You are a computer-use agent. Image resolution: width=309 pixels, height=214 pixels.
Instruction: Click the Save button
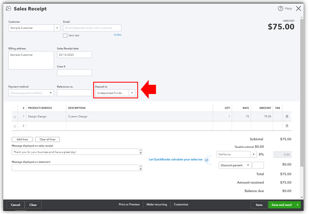click(259, 205)
